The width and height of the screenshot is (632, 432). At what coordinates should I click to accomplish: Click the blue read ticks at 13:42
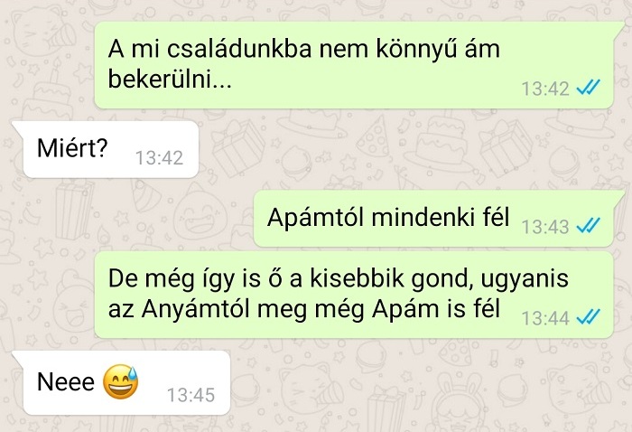point(589,88)
